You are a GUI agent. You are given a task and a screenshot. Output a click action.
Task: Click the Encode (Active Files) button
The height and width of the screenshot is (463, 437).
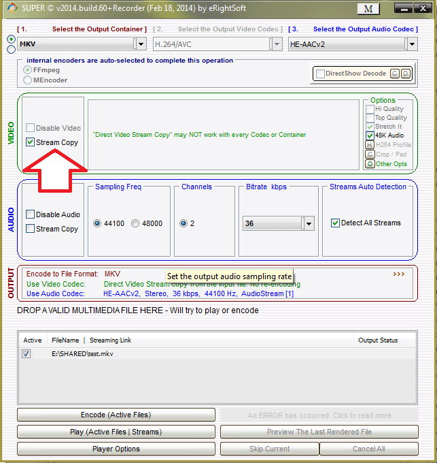pos(116,415)
